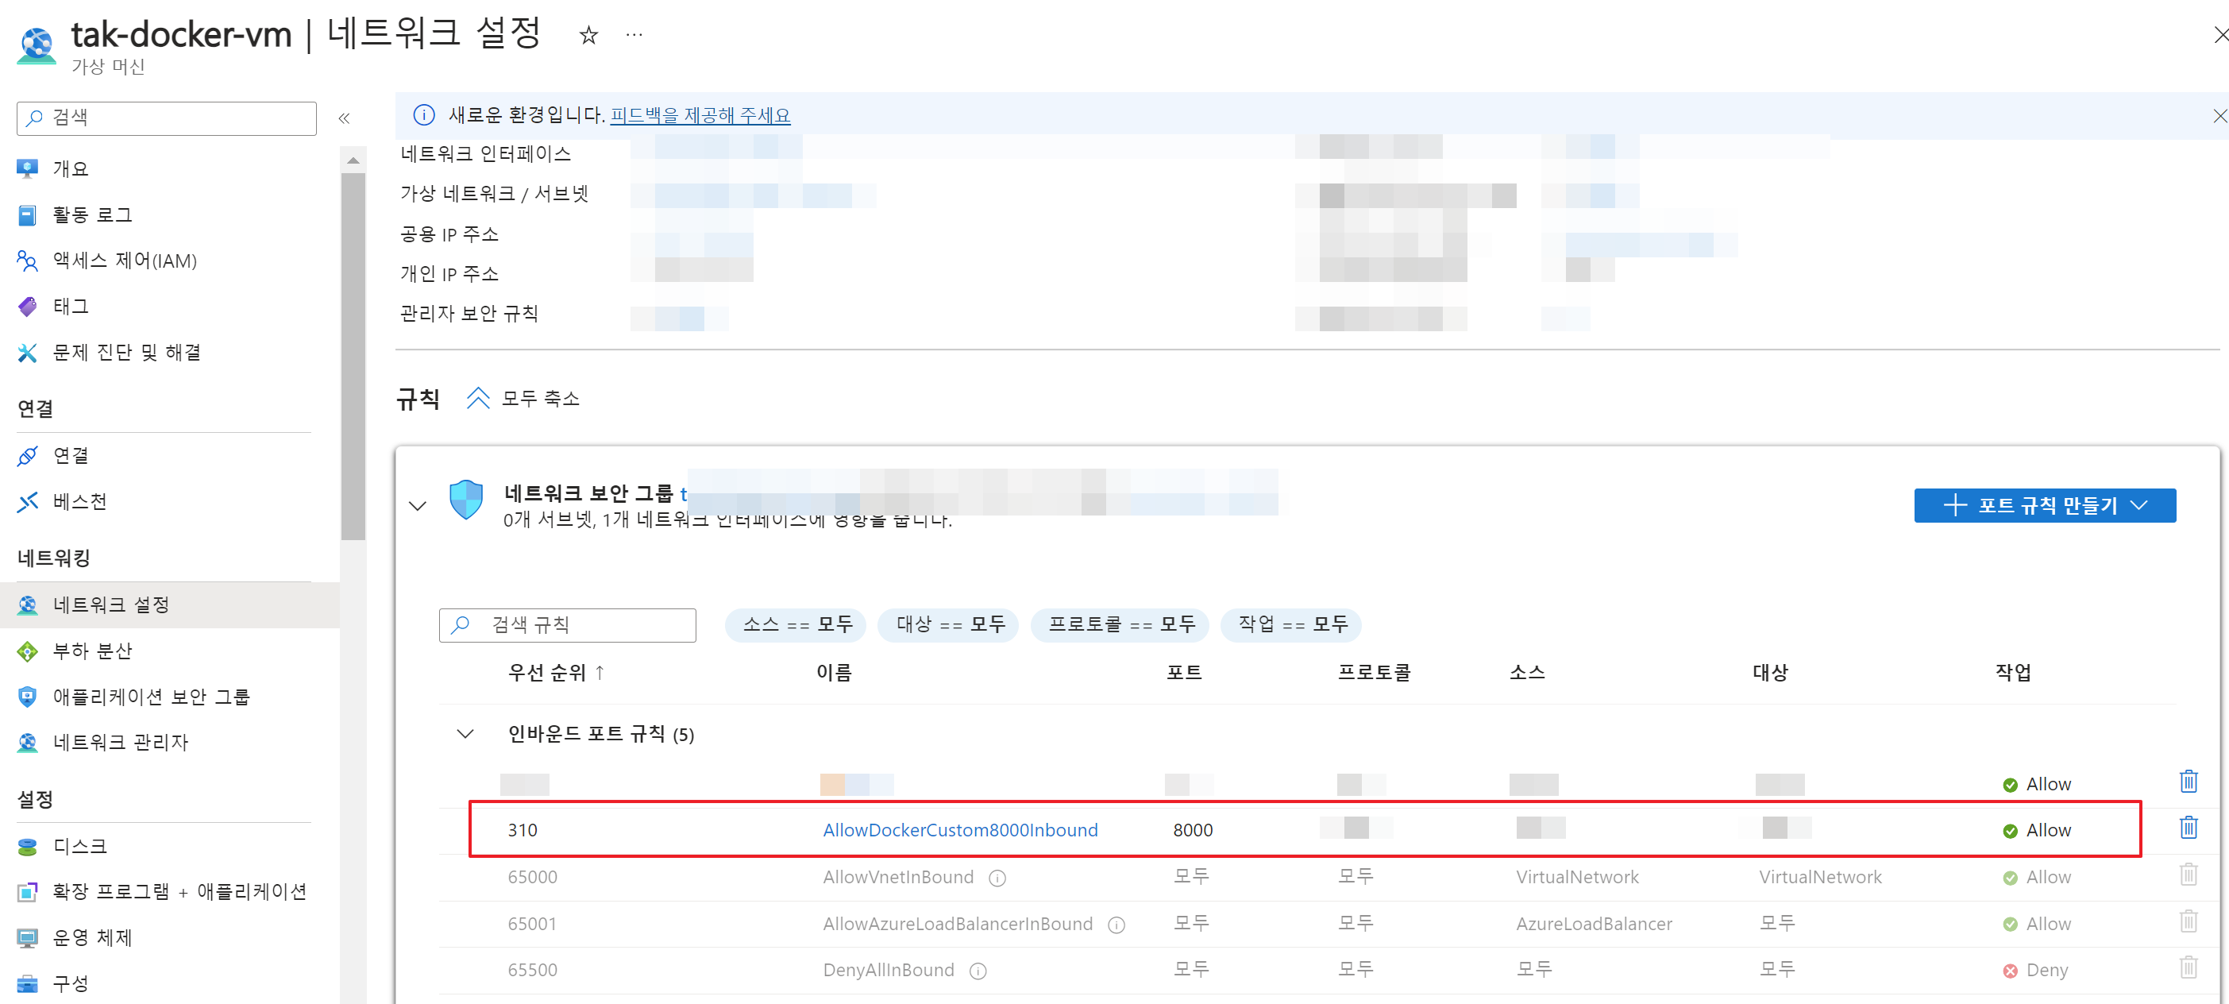Click the info icon next to DenyAllInBound
The width and height of the screenshot is (2229, 1004).
(978, 971)
